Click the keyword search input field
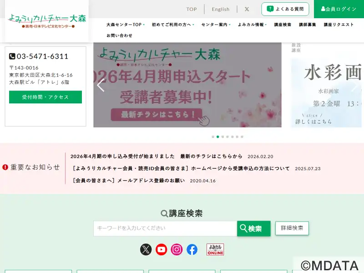Screen dimensions: 364x273 click(x=165, y=228)
